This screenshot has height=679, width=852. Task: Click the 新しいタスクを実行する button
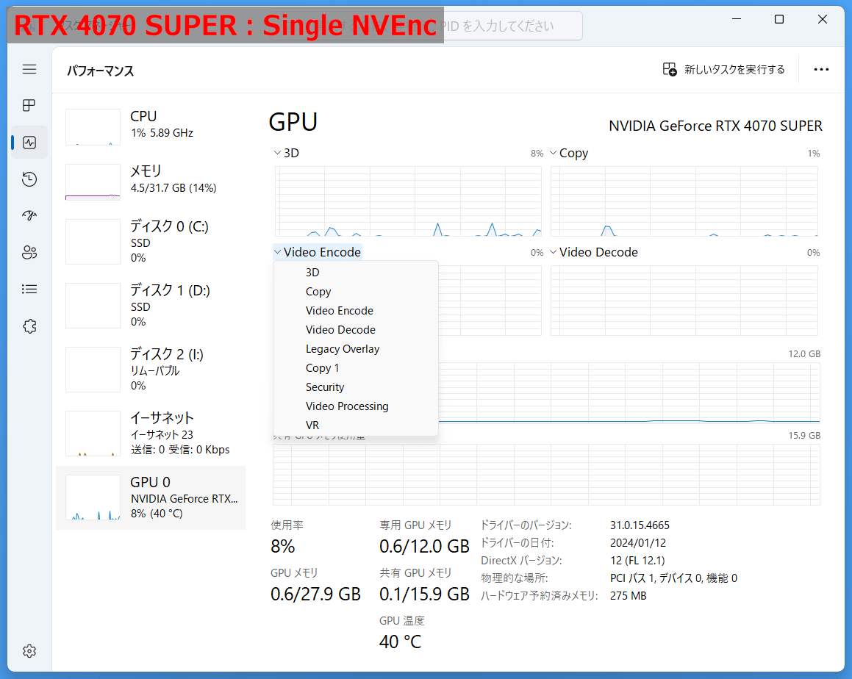(x=724, y=70)
